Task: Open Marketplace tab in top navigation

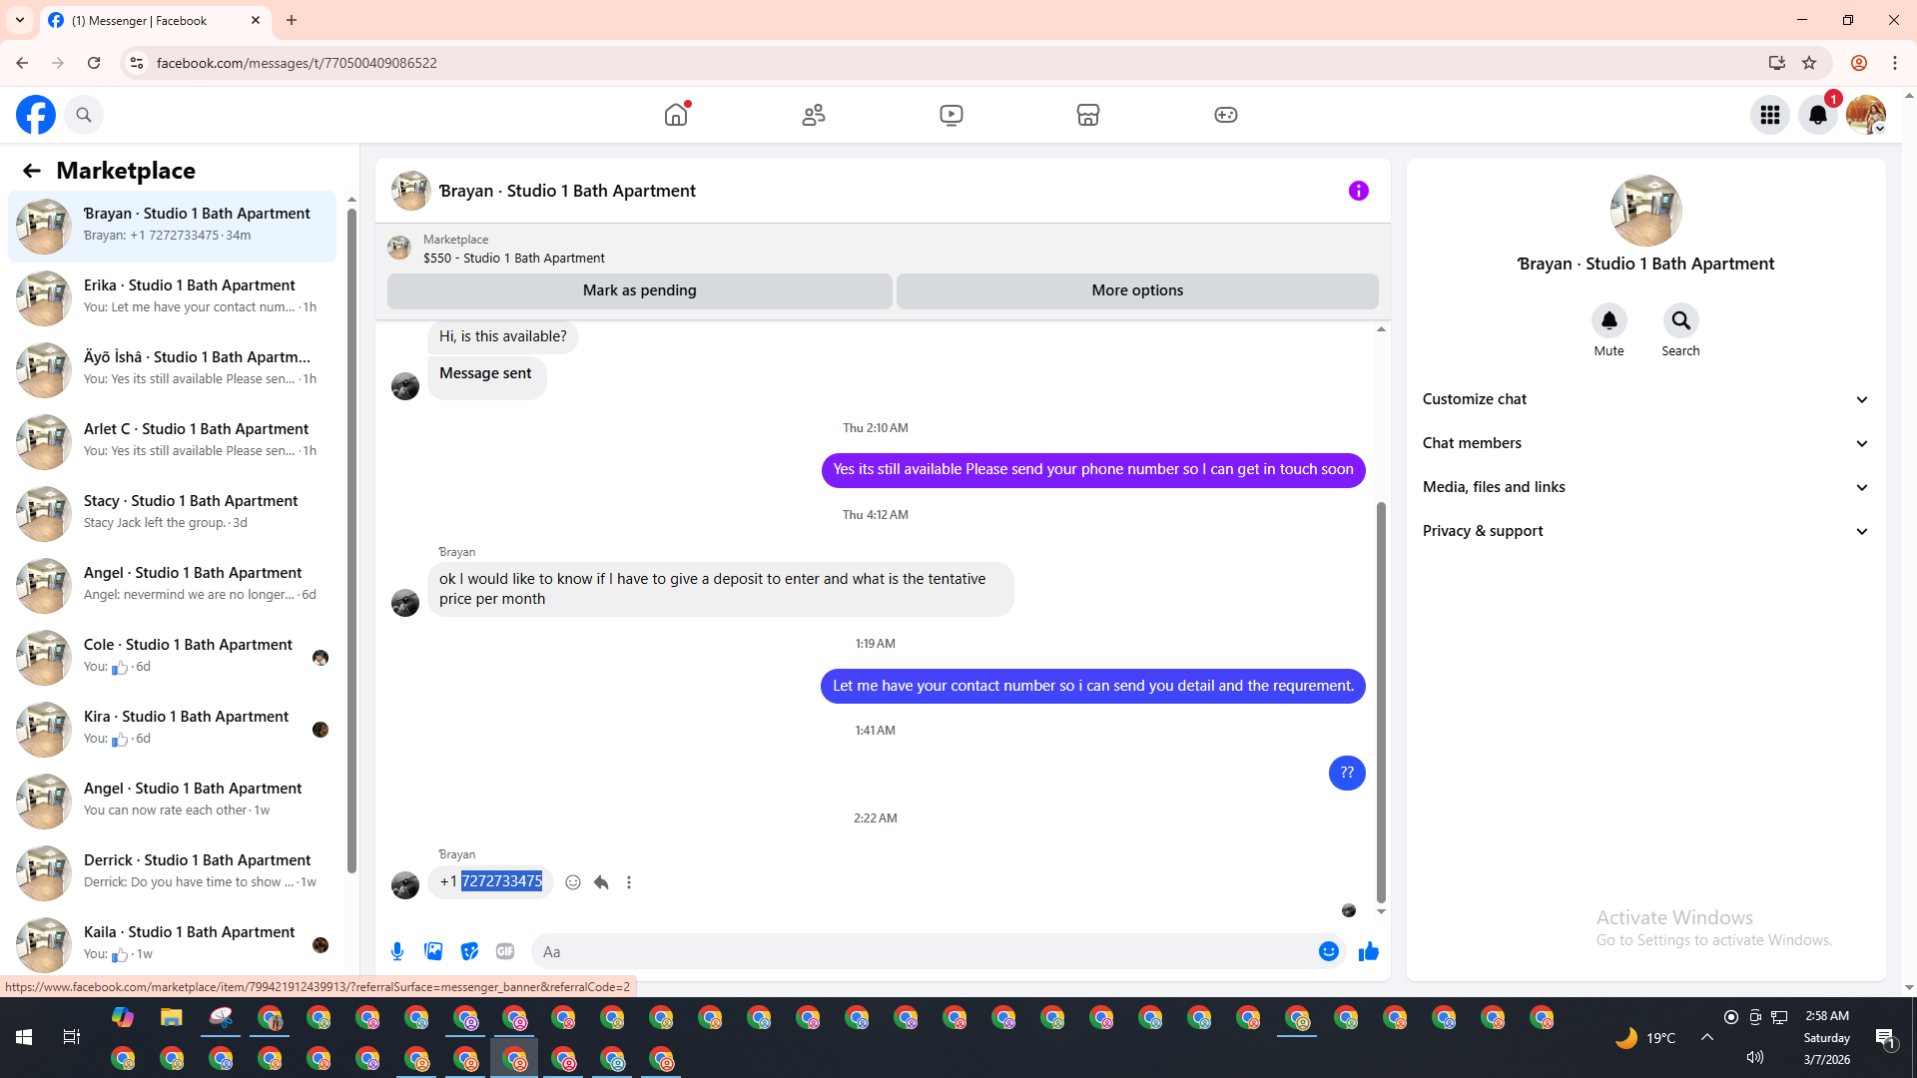Action: point(1088,115)
